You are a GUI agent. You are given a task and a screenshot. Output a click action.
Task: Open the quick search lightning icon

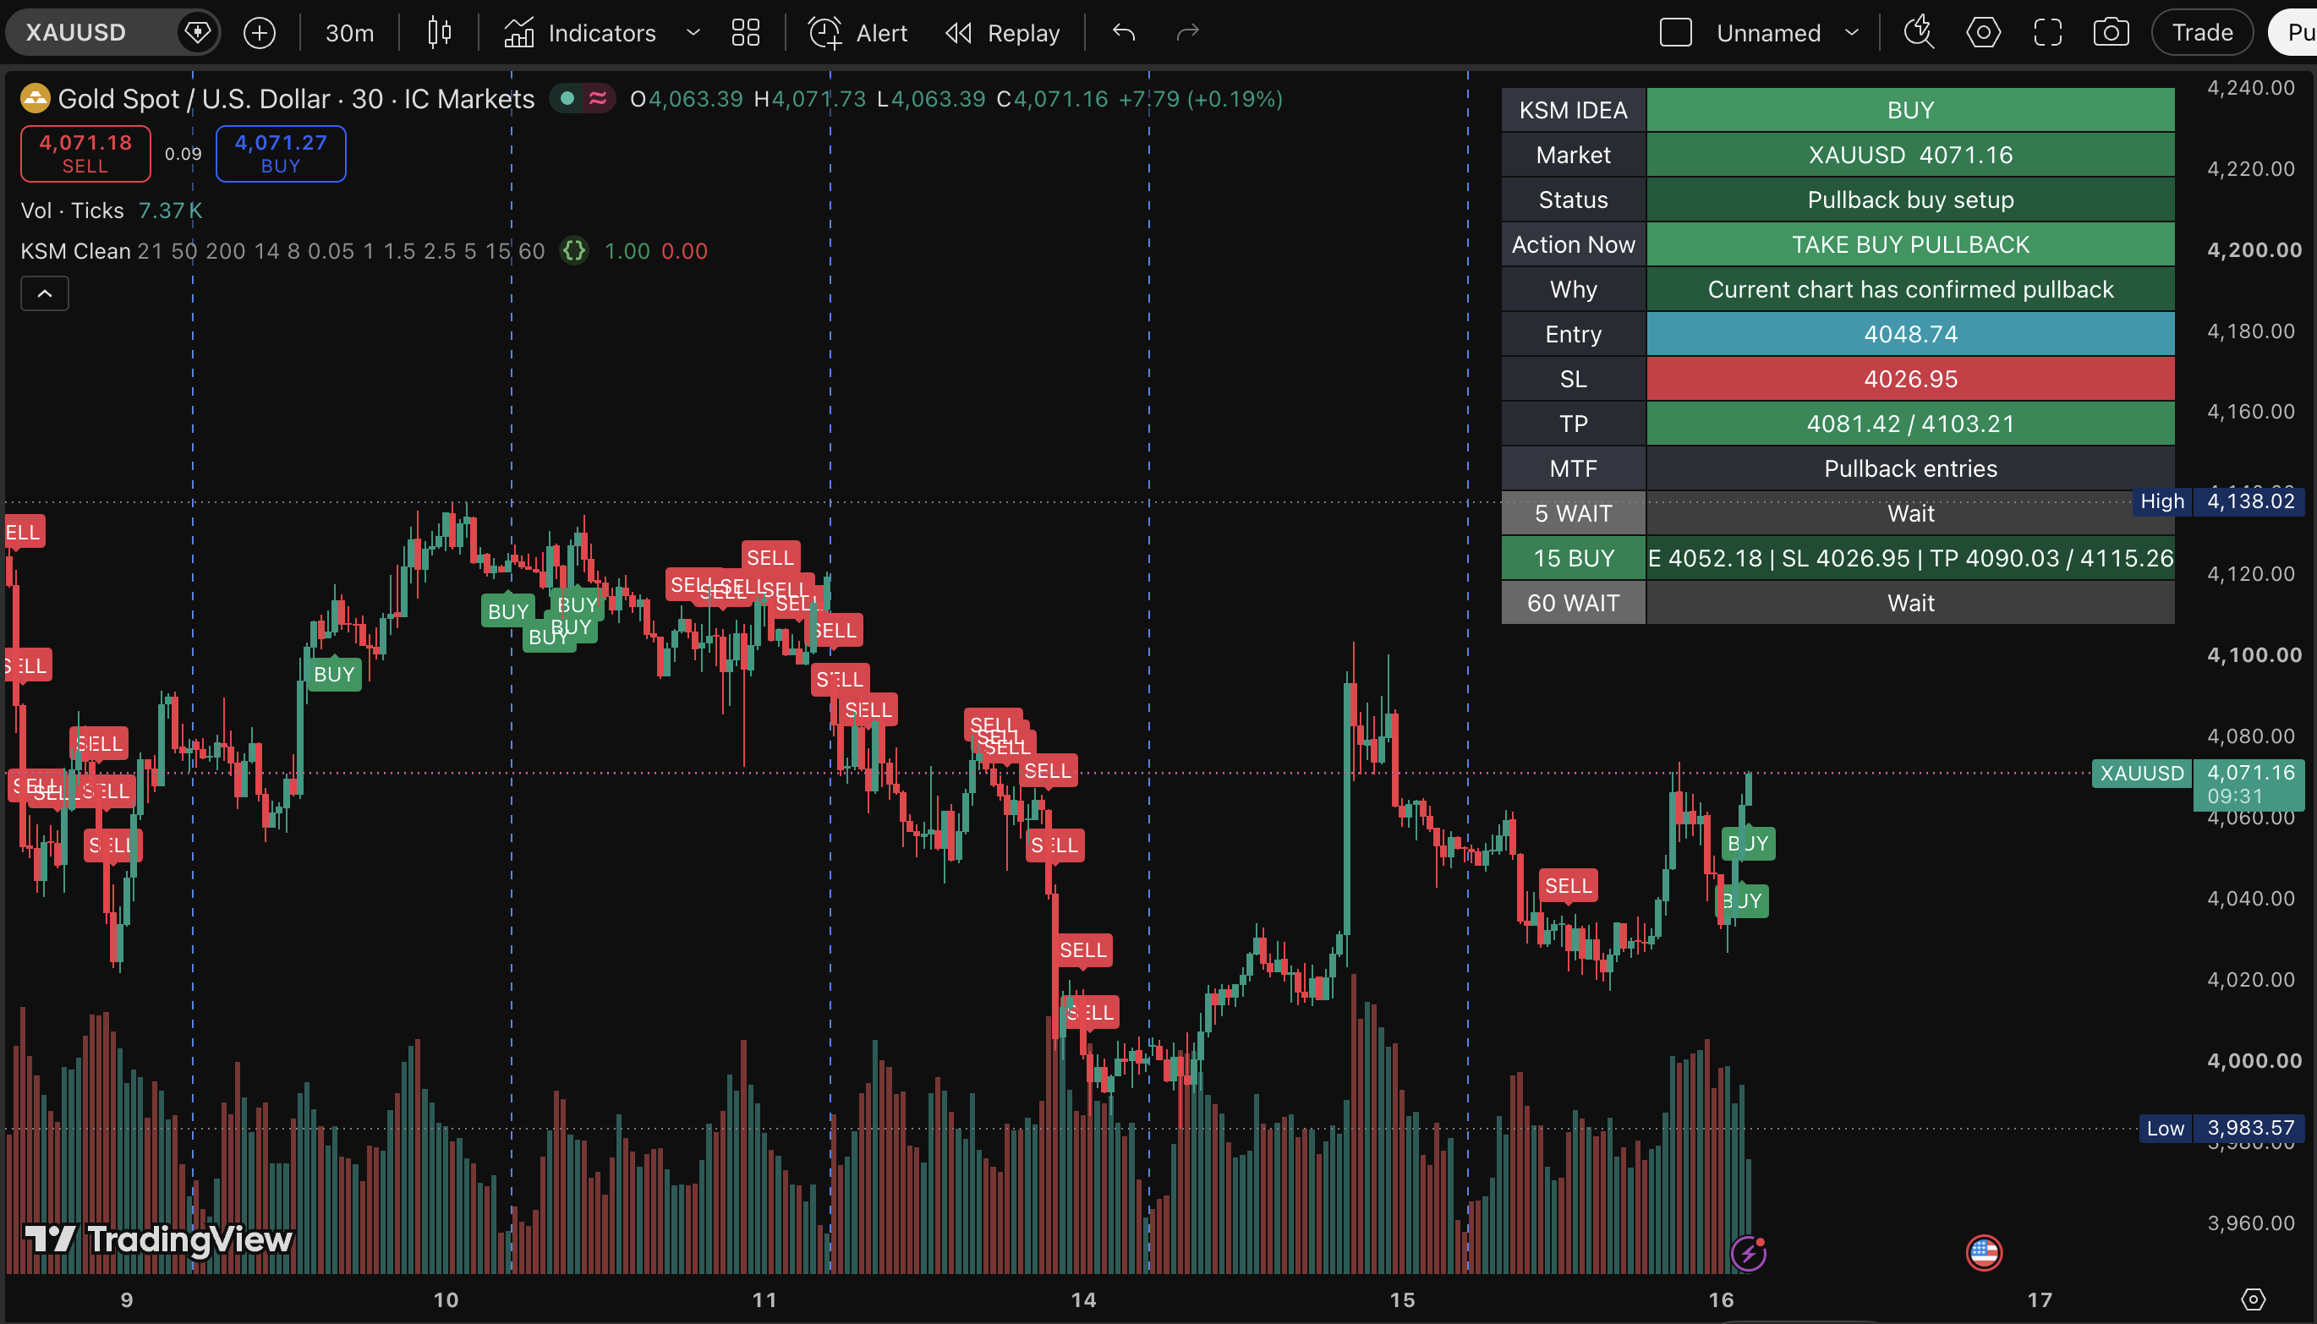(1919, 33)
